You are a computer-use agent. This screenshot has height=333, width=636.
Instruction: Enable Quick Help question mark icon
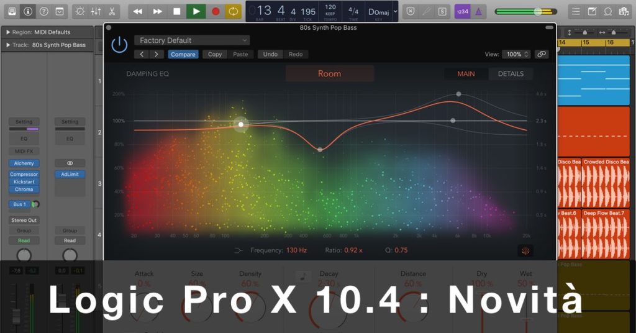pos(44,11)
